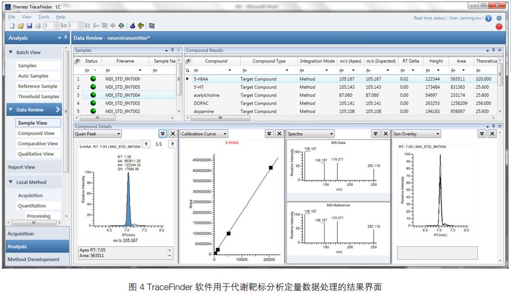
Task: Go to next peak using right arrow
Action: coord(172,144)
